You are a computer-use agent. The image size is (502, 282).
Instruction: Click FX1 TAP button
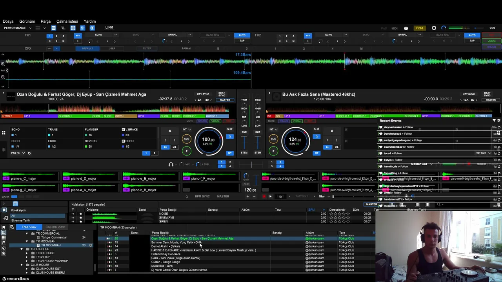[242, 41]
